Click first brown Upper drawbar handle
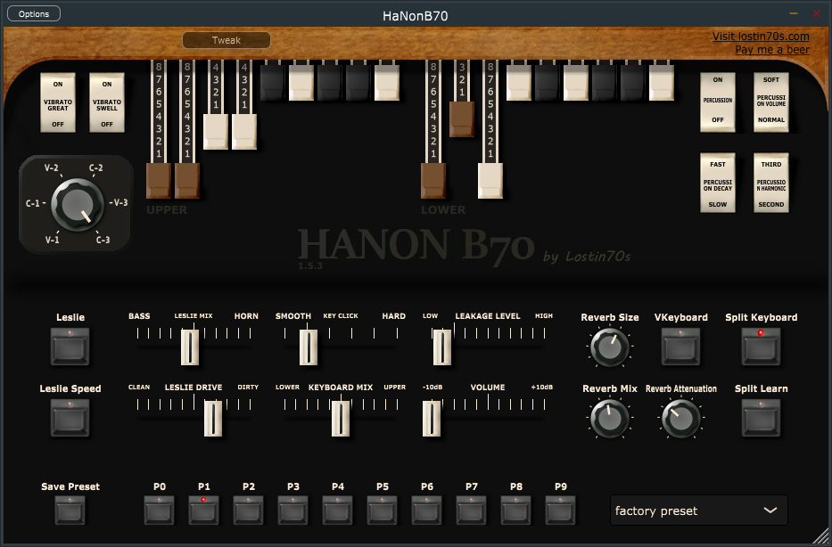 pyautogui.click(x=159, y=181)
